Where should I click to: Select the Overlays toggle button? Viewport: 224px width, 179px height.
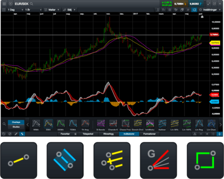[x=16, y=122]
